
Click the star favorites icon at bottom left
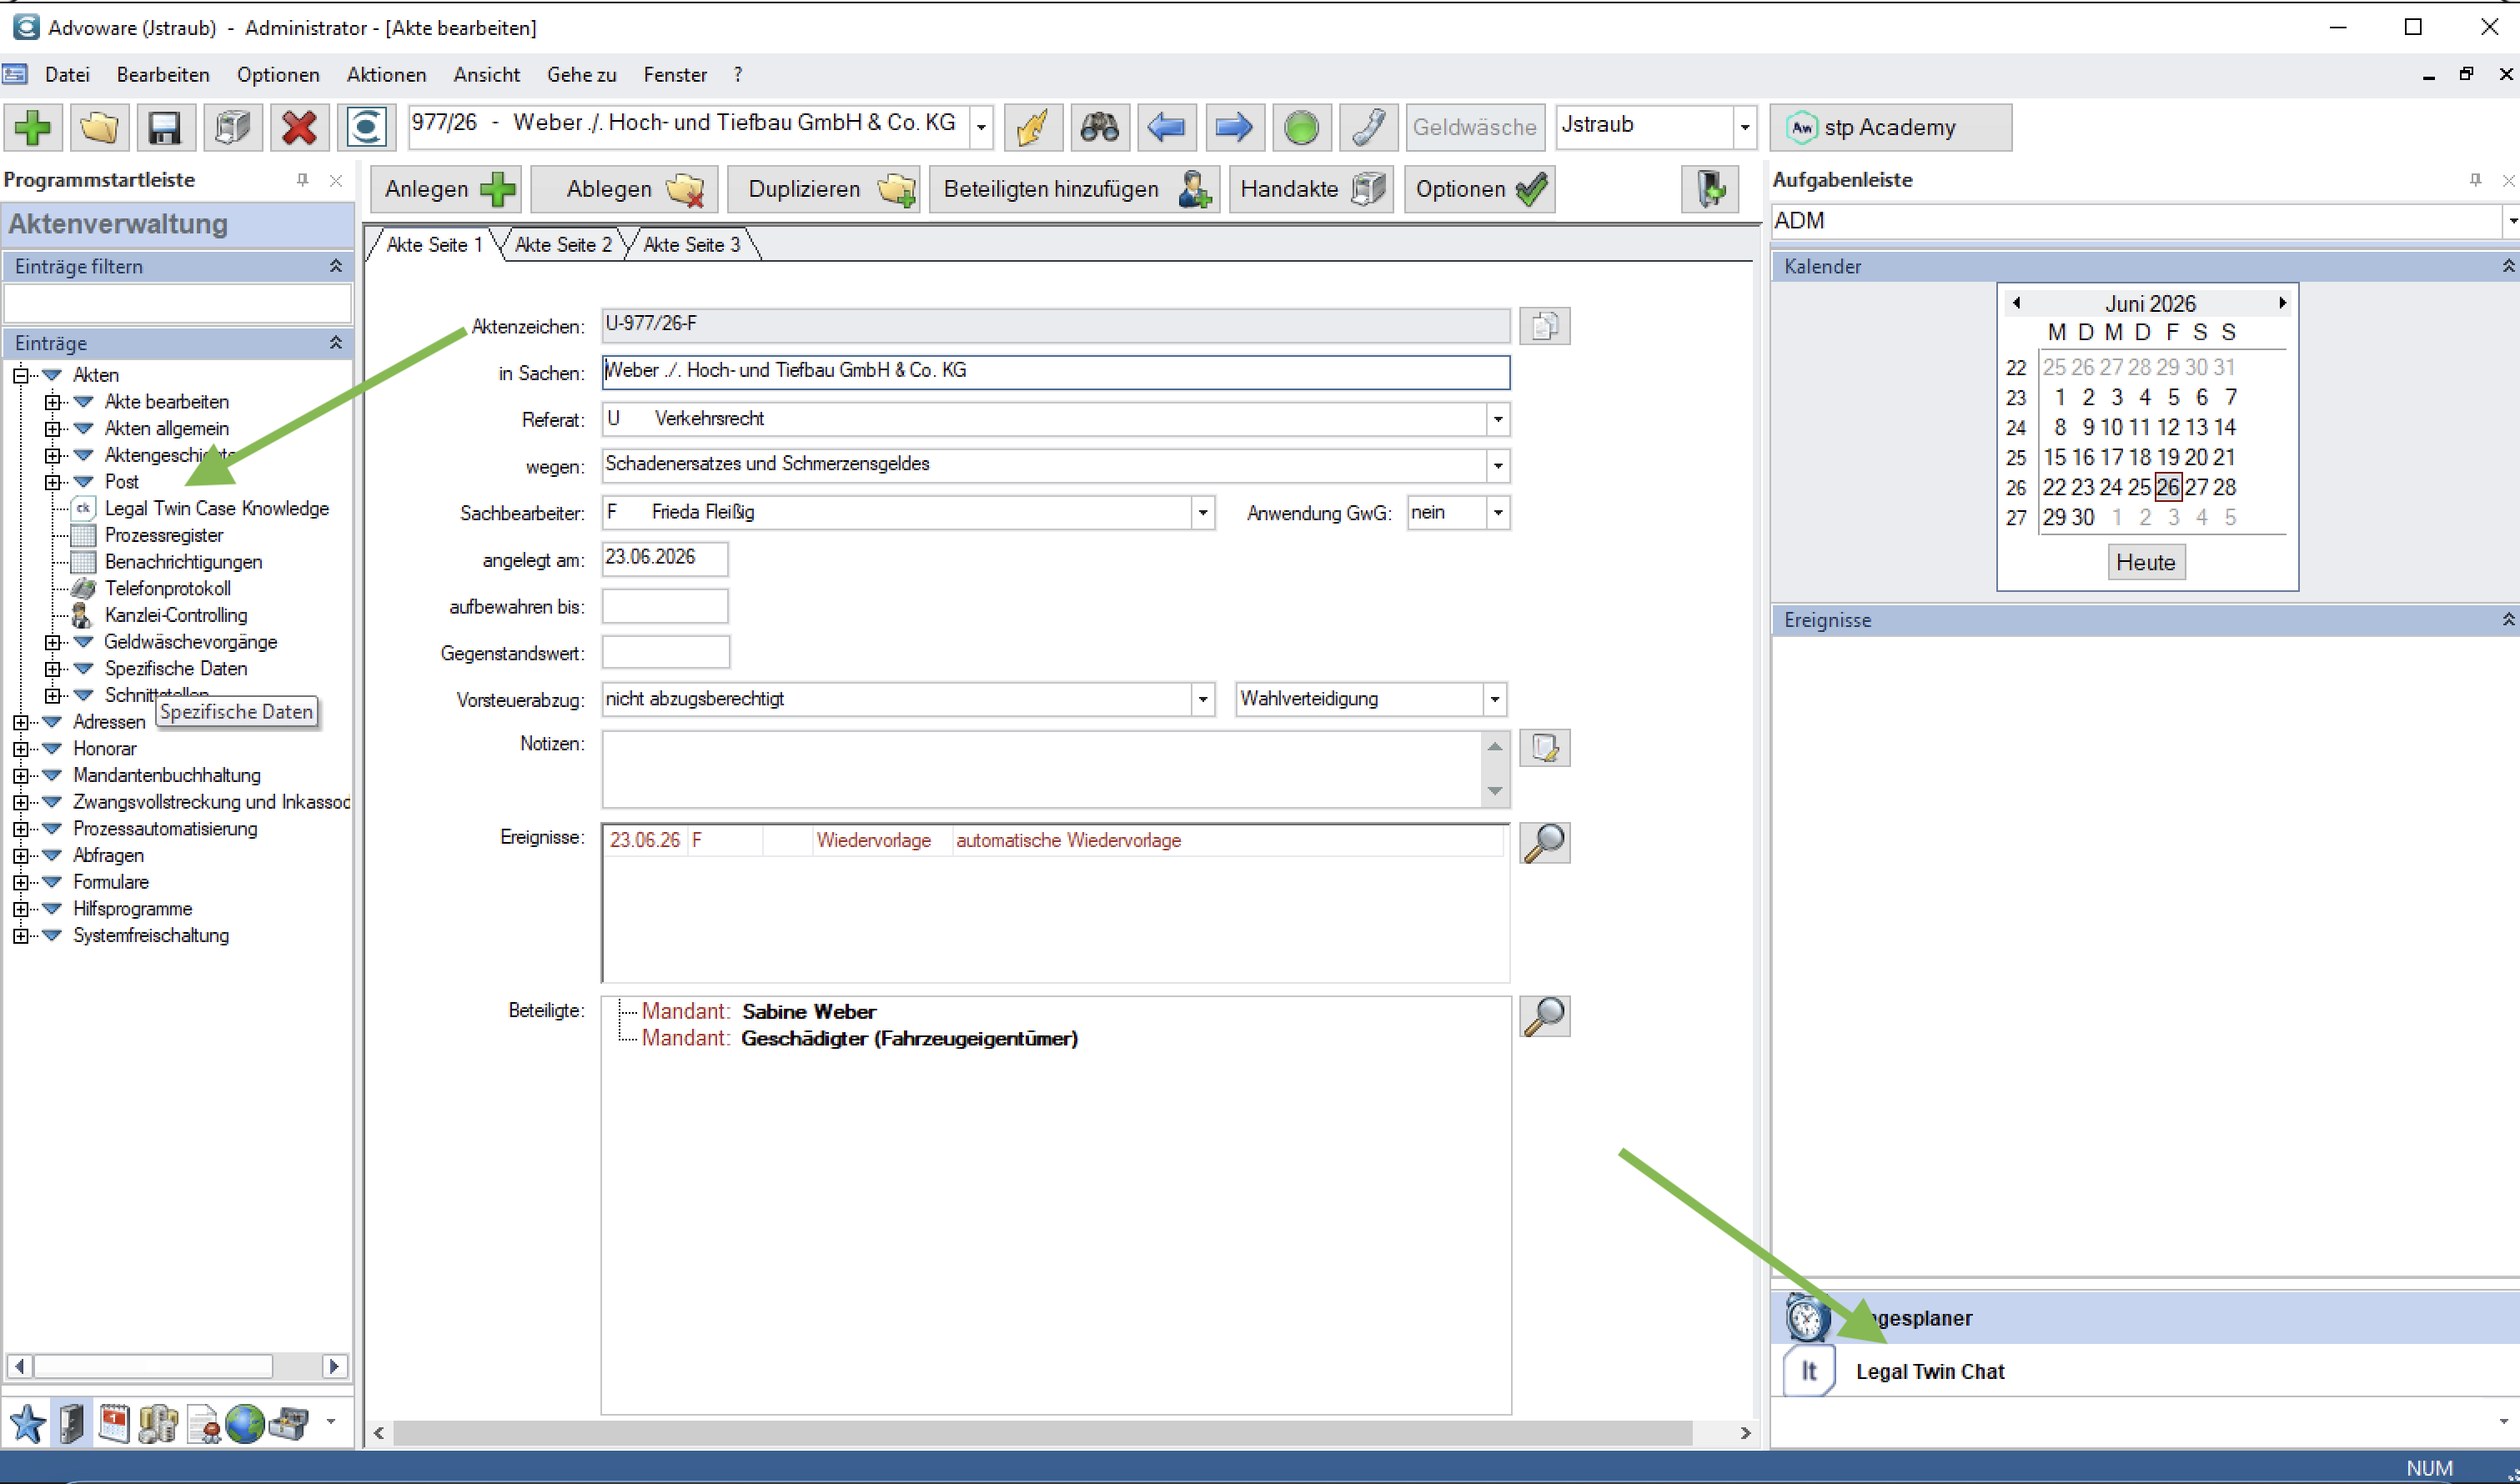click(x=27, y=1423)
